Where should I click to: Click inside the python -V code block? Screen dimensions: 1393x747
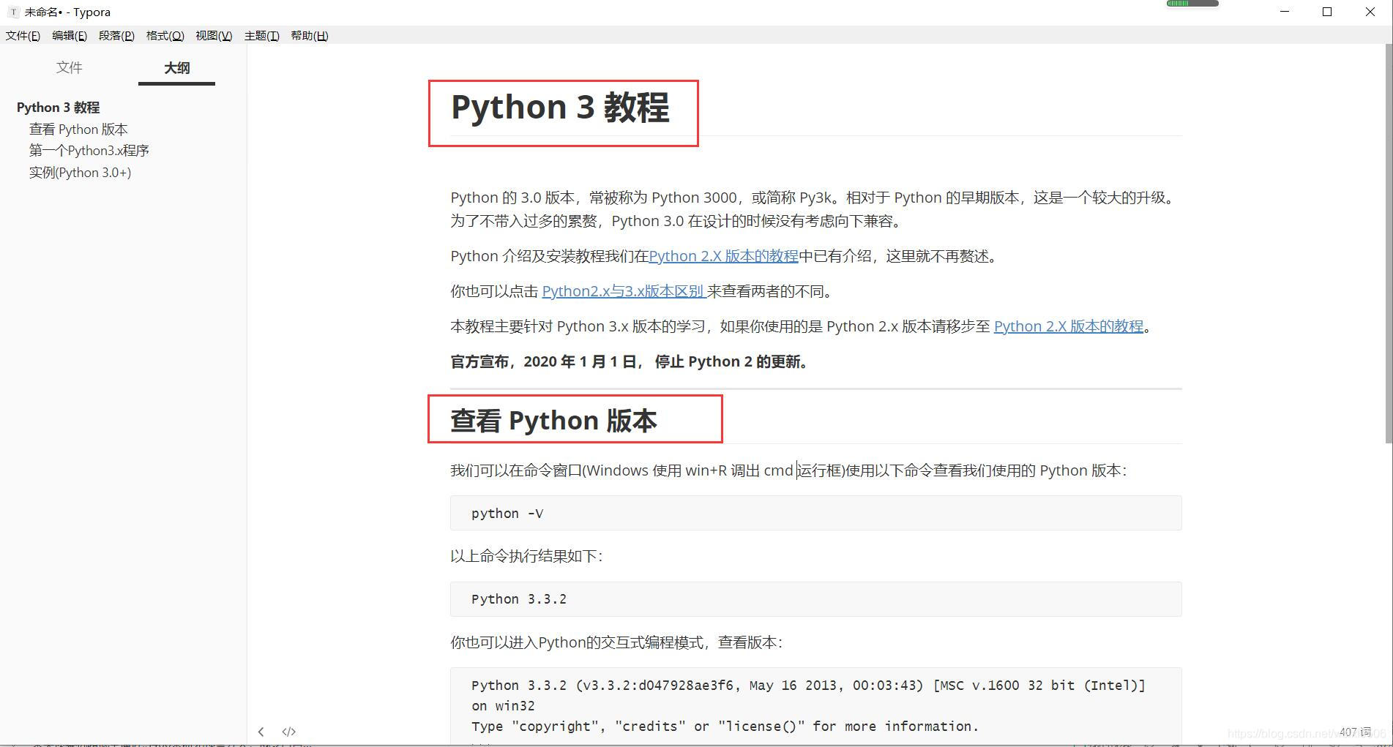click(815, 513)
